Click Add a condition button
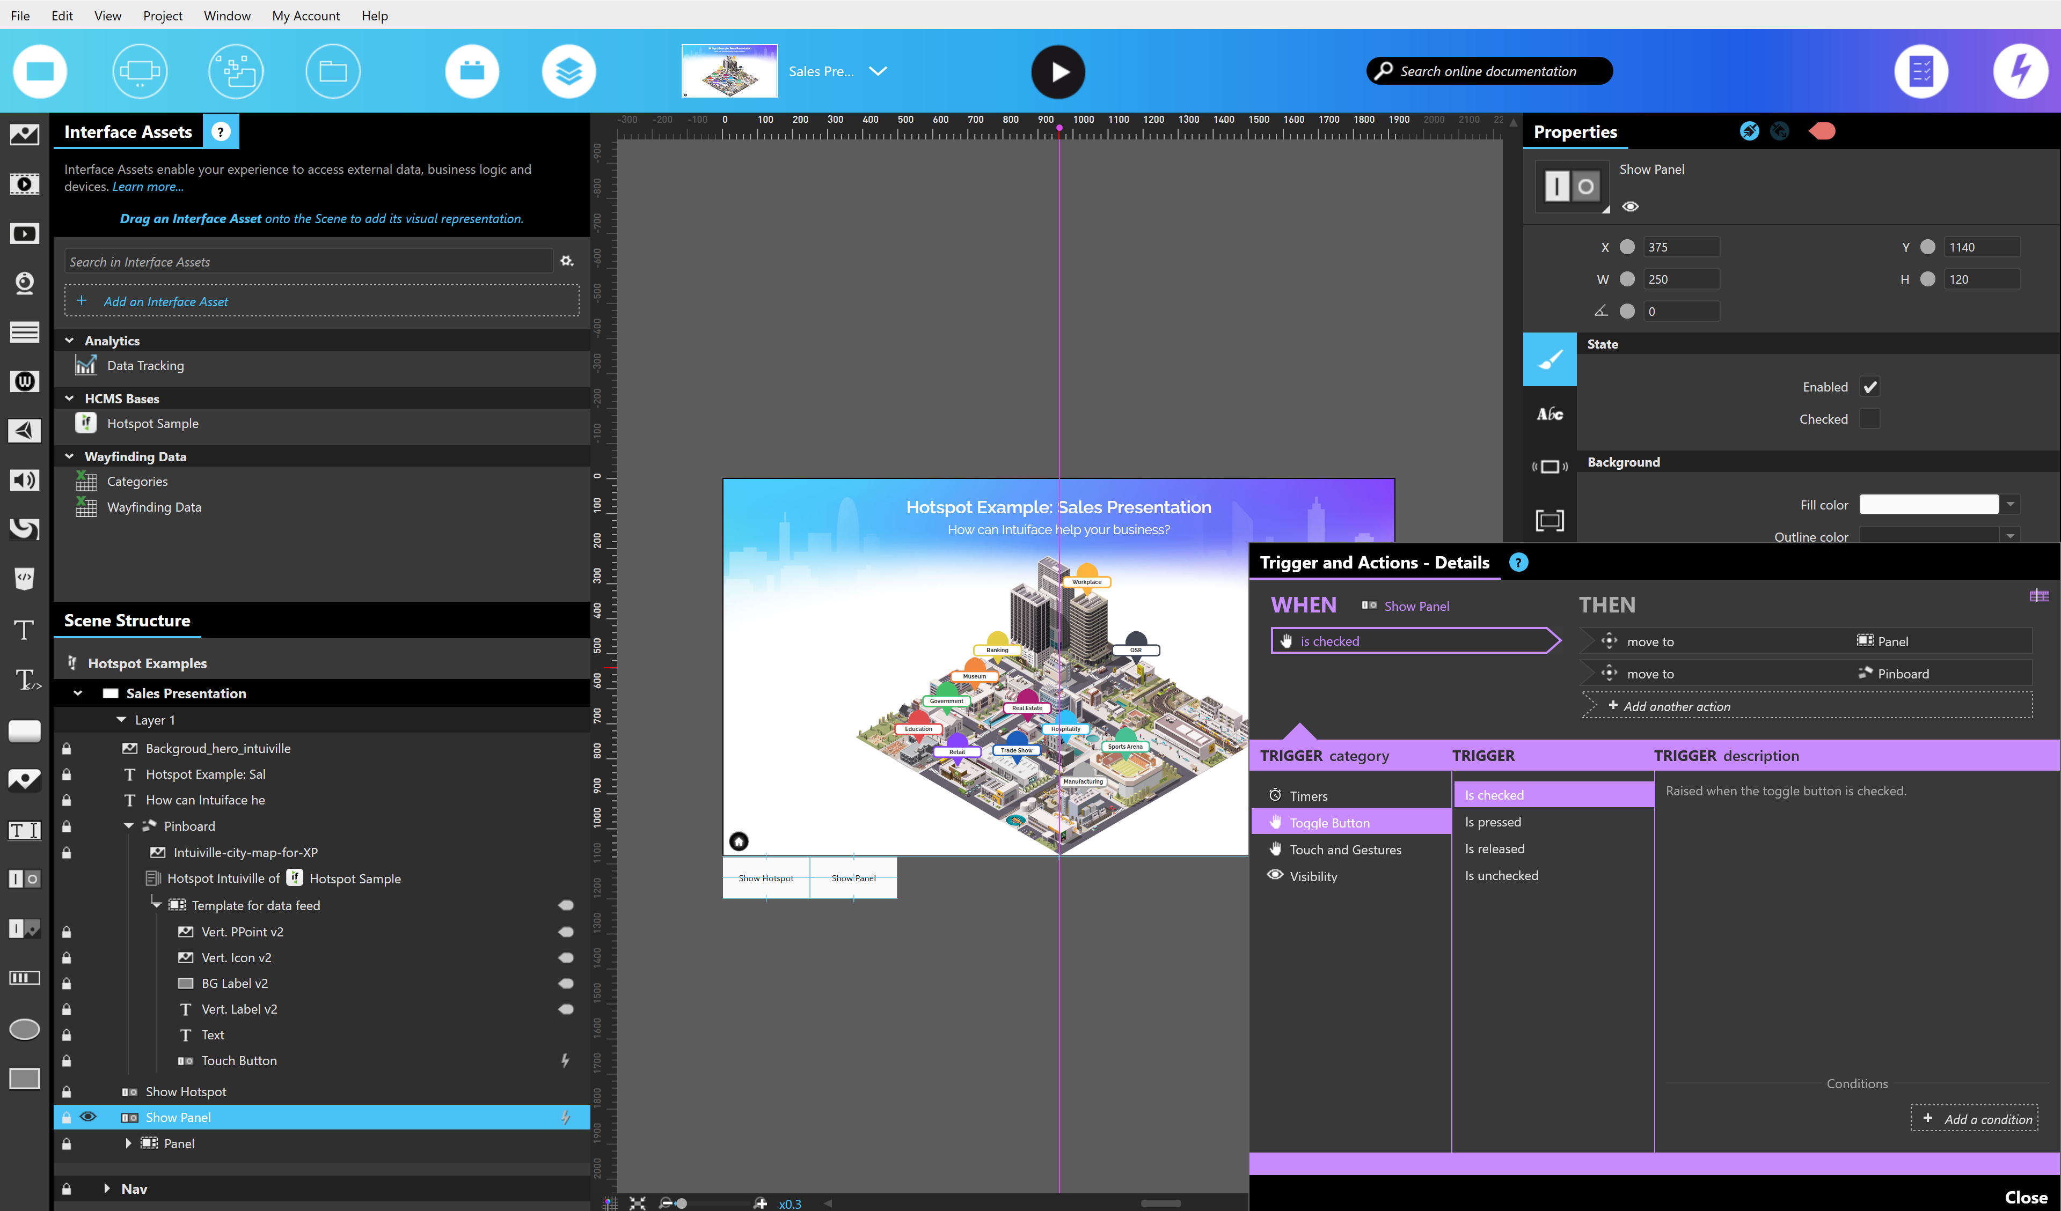Viewport: 2061px width, 1211px height. pos(1974,1119)
